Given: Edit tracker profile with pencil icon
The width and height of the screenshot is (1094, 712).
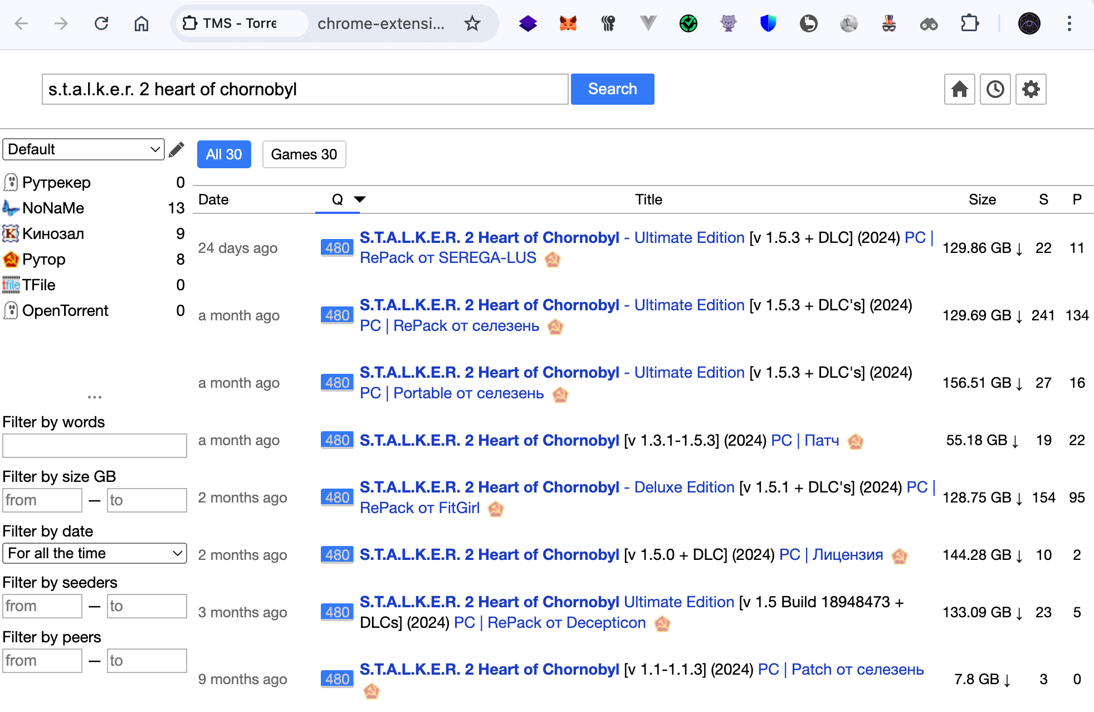Looking at the screenshot, I should (177, 149).
